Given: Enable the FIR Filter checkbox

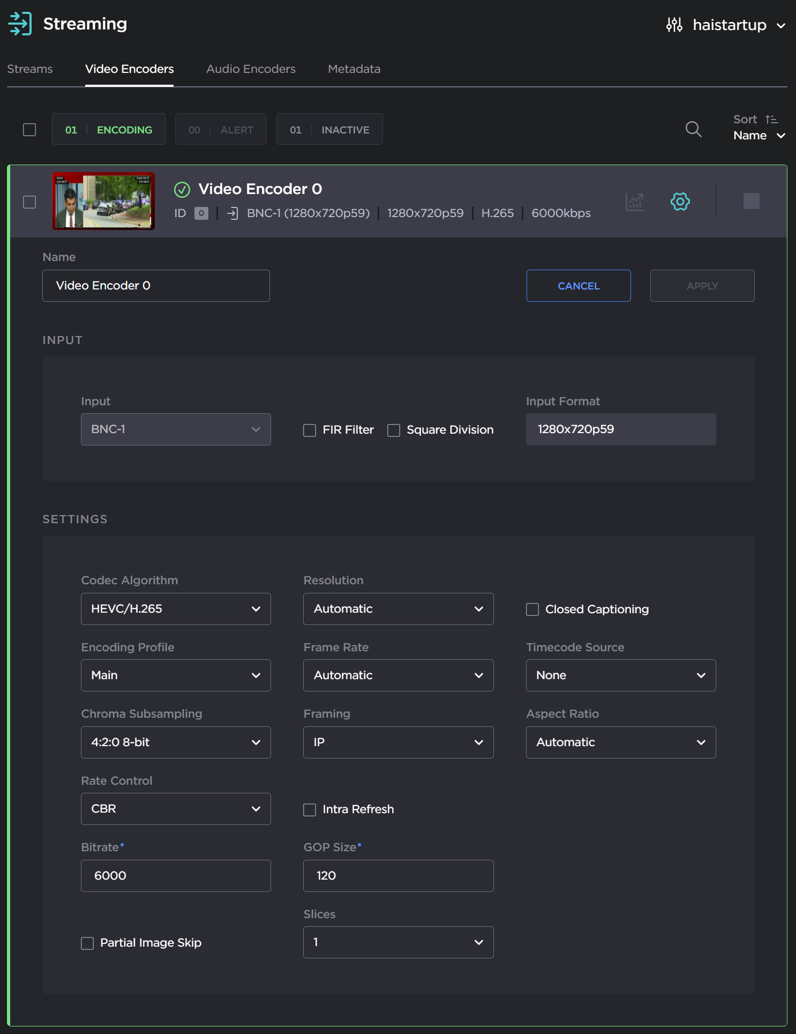Looking at the screenshot, I should click(x=310, y=430).
